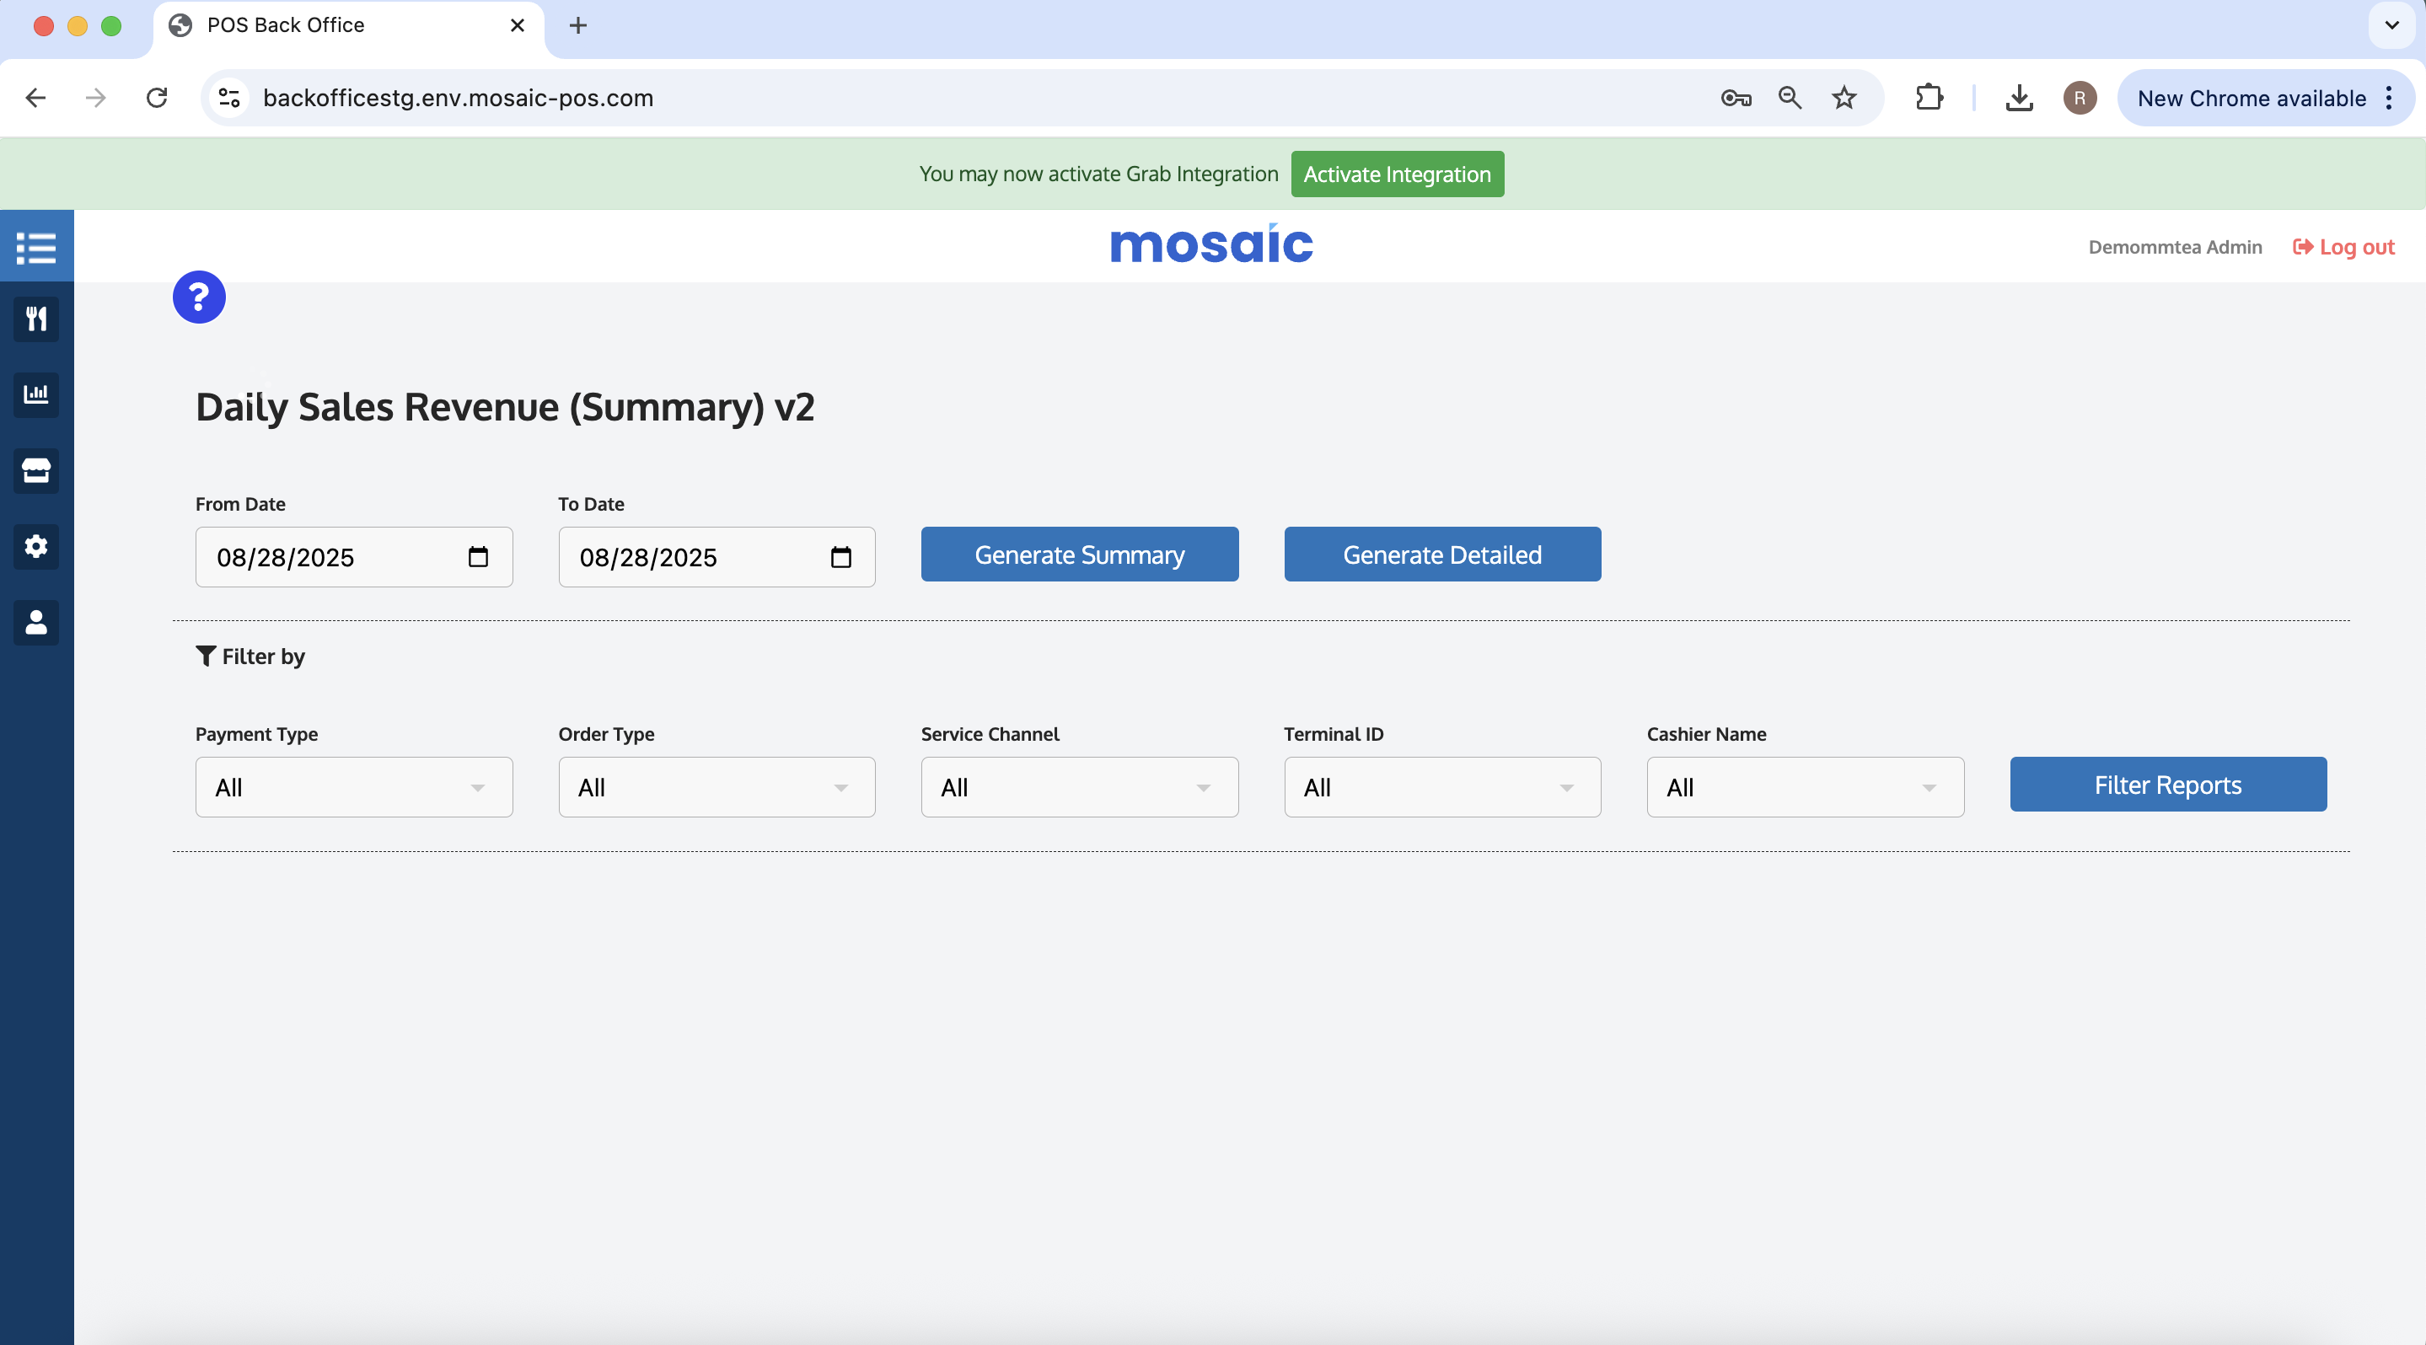Open the sidebar list menu icon
Viewport: 2426px width, 1345px height.
35,248
